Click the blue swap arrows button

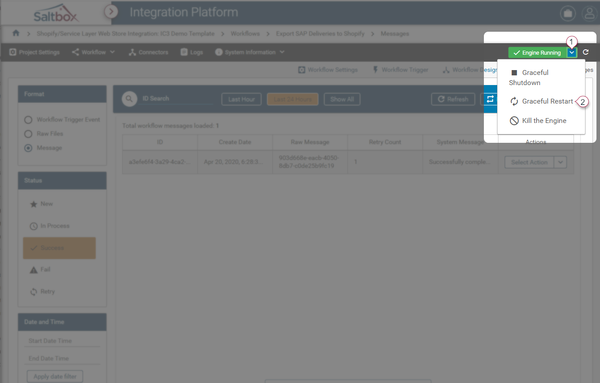click(490, 99)
